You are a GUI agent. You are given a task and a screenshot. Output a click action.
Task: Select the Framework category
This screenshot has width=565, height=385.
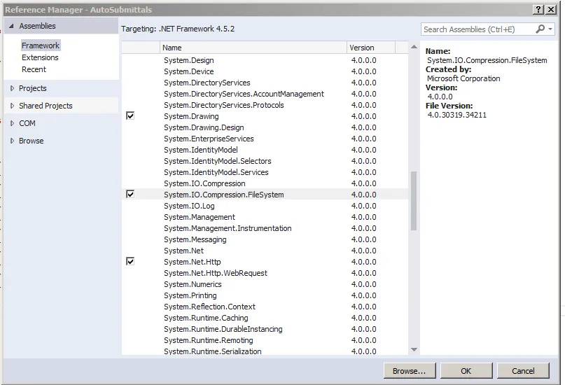click(x=41, y=45)
